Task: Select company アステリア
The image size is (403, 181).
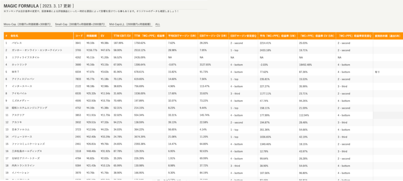Action: [18, 115]
